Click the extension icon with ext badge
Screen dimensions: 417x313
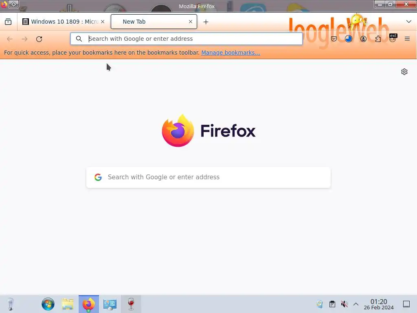393,38
